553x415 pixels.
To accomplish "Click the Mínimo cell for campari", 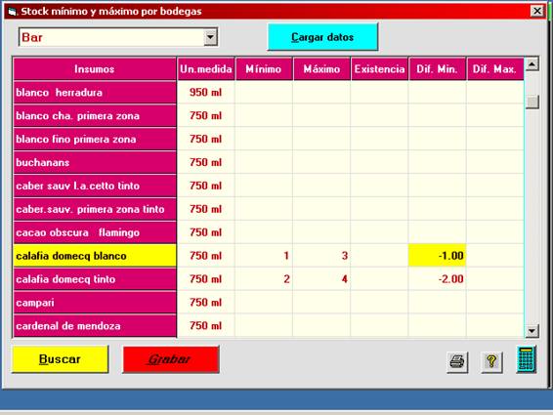I will click(x=264, y=302).
